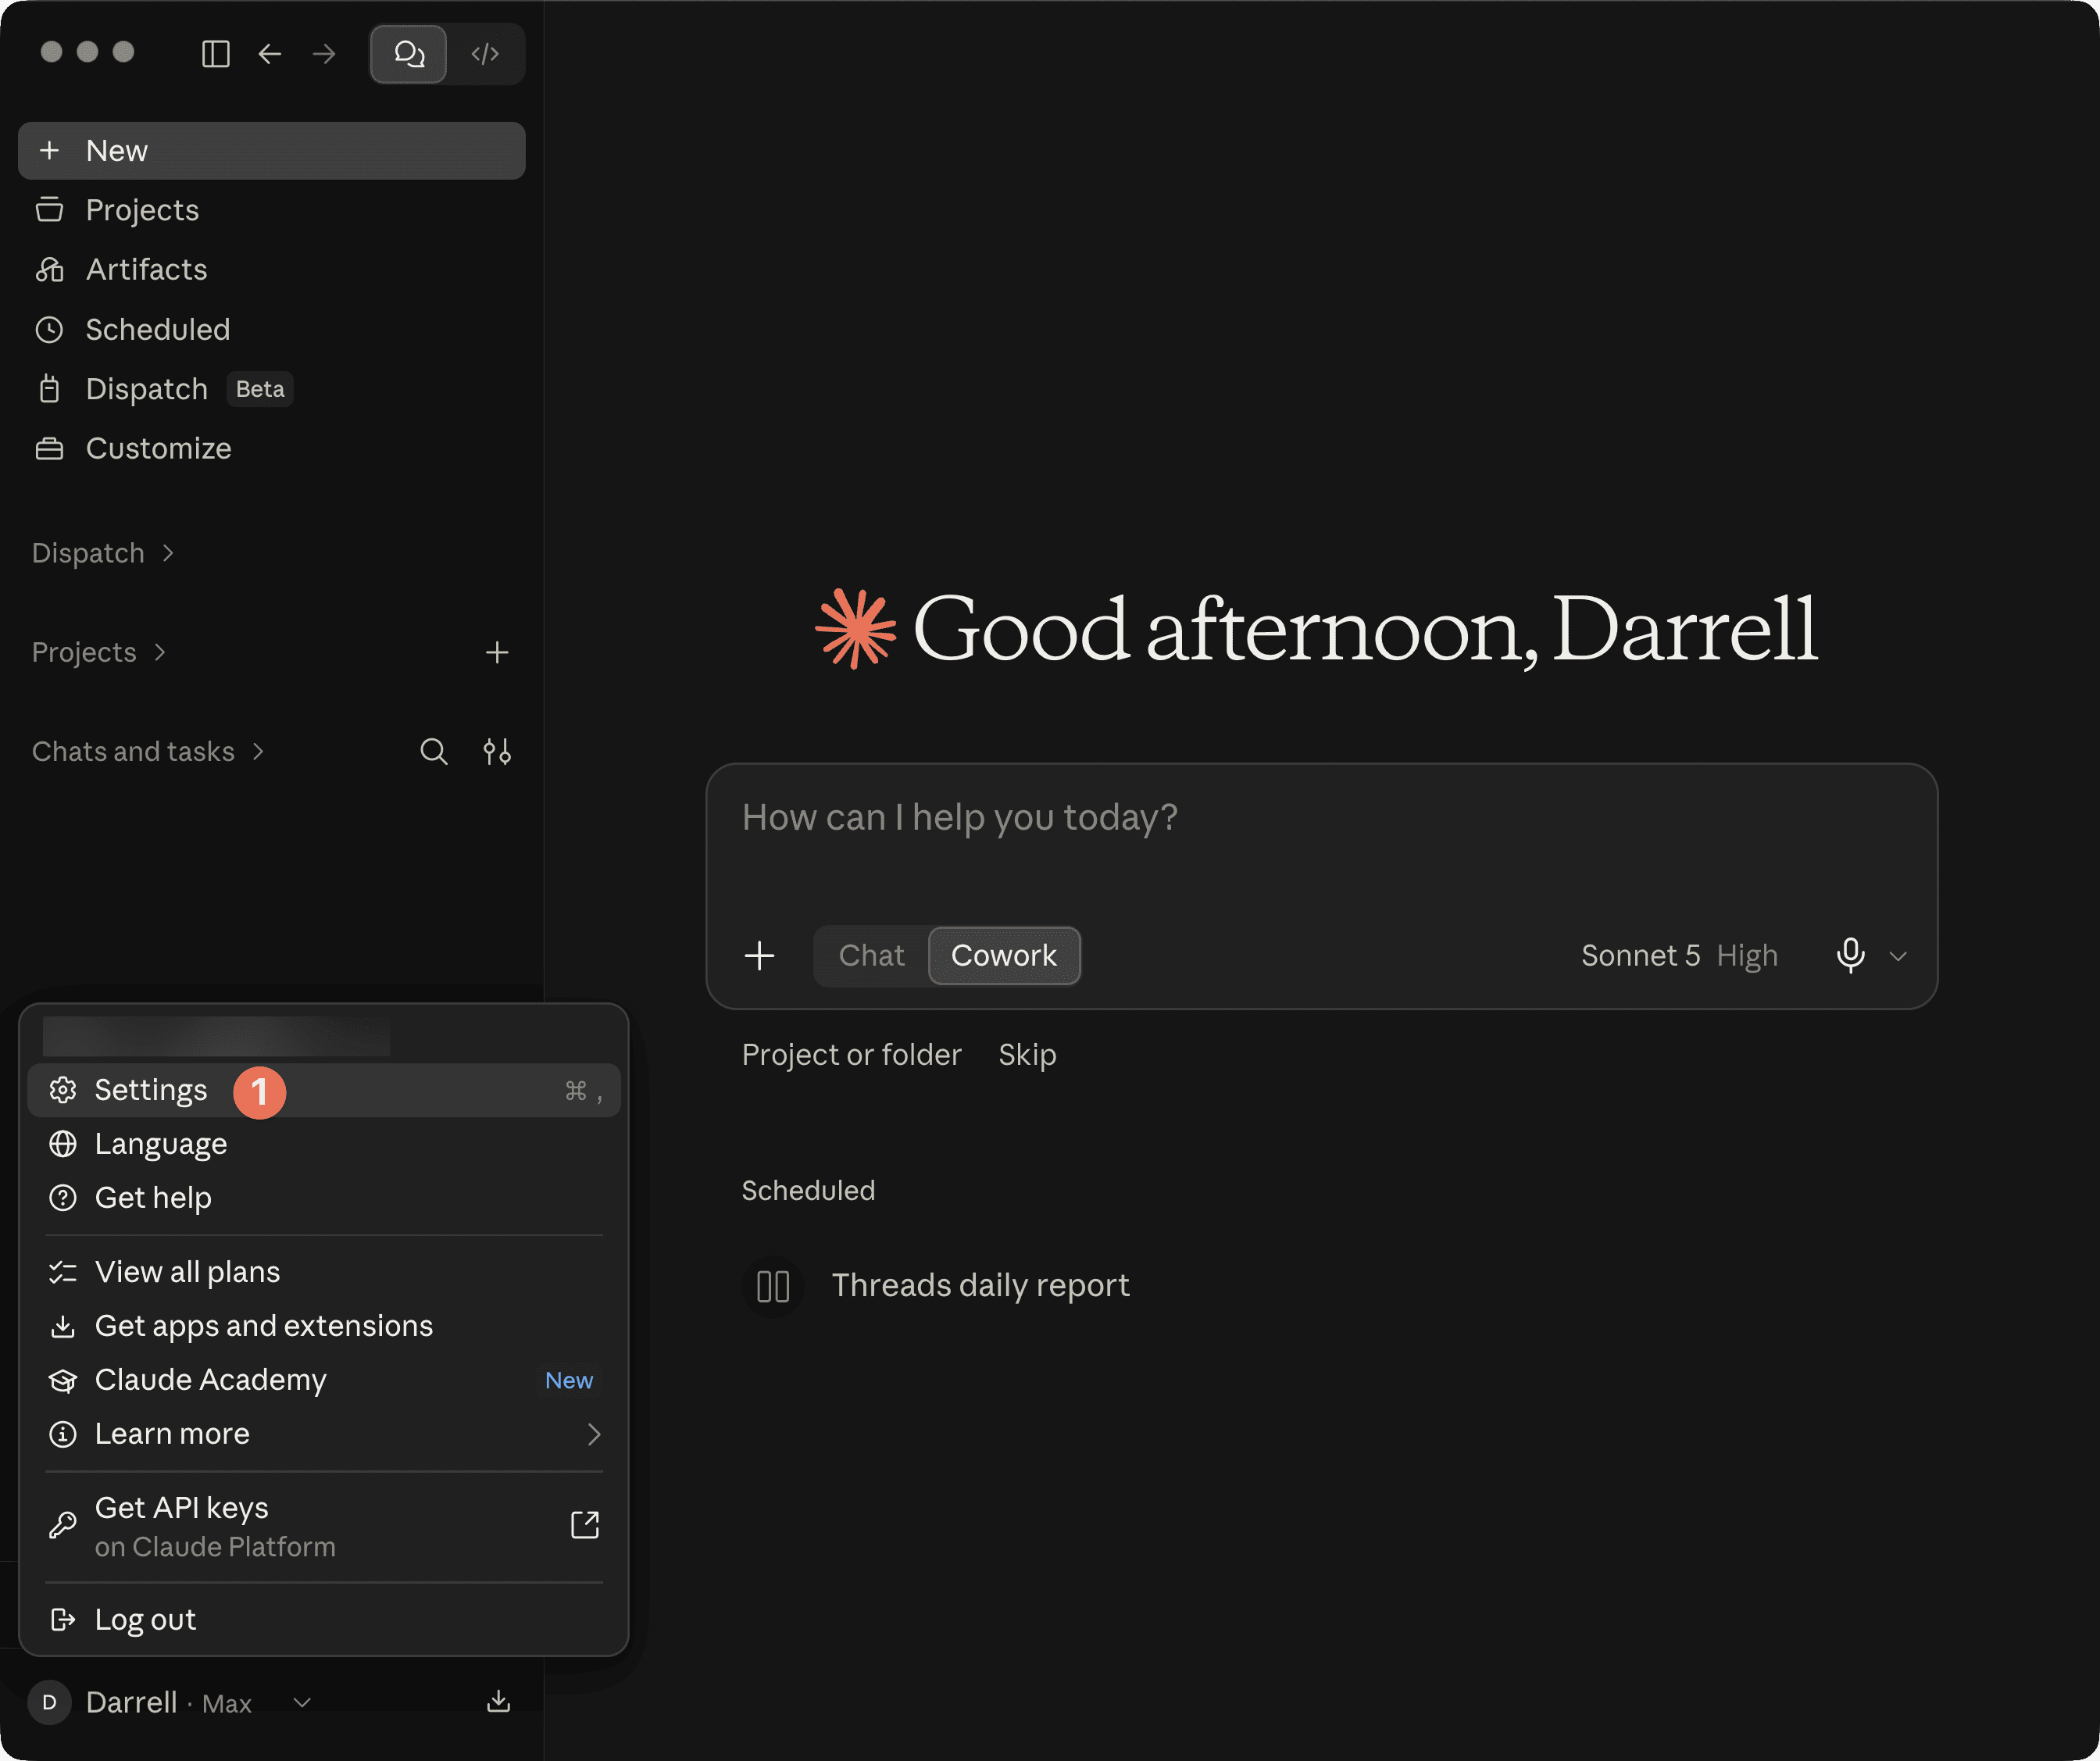
Task: Expand the Projects section header
Action: (x=99, y=652)
